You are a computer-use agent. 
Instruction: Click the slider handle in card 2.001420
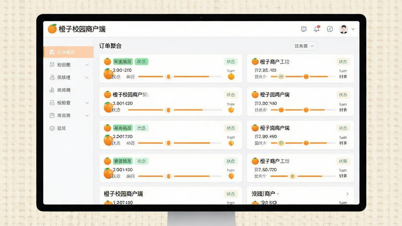[x=168, y=110]
